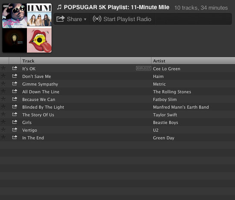Screen dimensions: 235x200
Task: Sort list by Artist column header
Action: [x=193, y=61]
